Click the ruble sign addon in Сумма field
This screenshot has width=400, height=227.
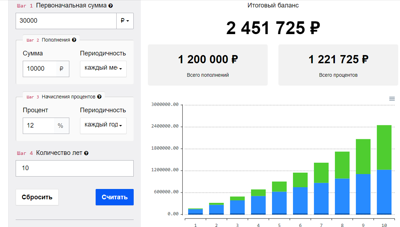62,69
